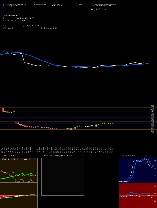Click the 'Intra Day Trading Price & MR' title

tap(58, 156)
